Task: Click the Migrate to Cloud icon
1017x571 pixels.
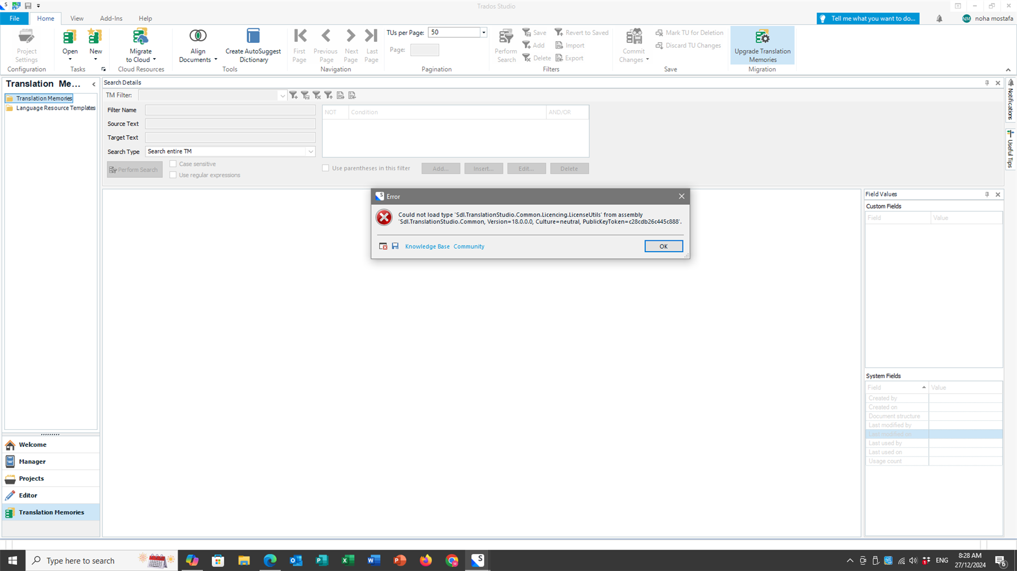Action: point(140,37)
